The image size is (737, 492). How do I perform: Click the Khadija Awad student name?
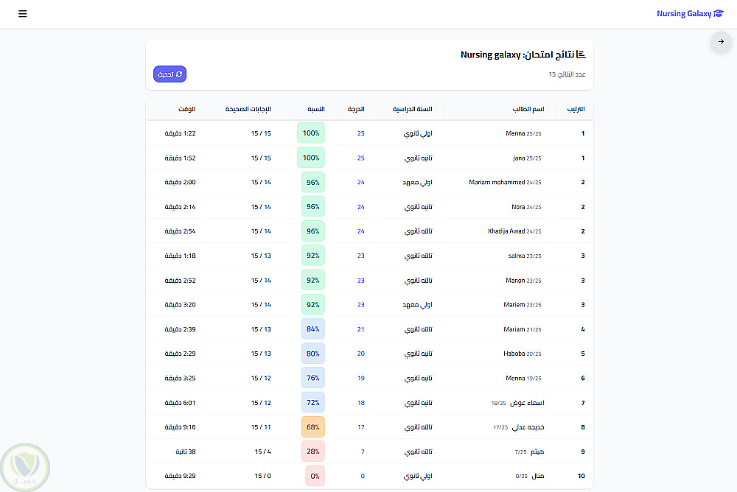click(x=506, y=231)
